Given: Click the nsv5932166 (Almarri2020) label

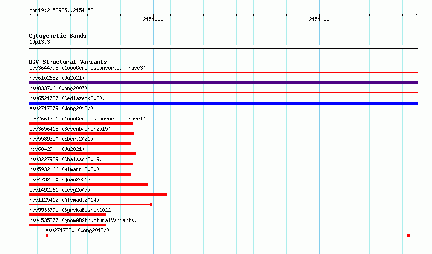Looking at the screenshot, I should [x=64, y=169].
